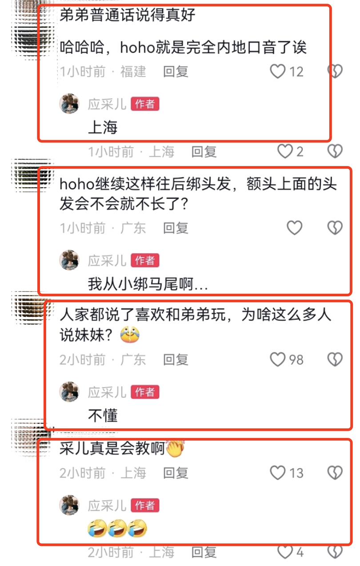
Task: Dislike the 采儿真是会教啊 comment
Action: [335, 473]
